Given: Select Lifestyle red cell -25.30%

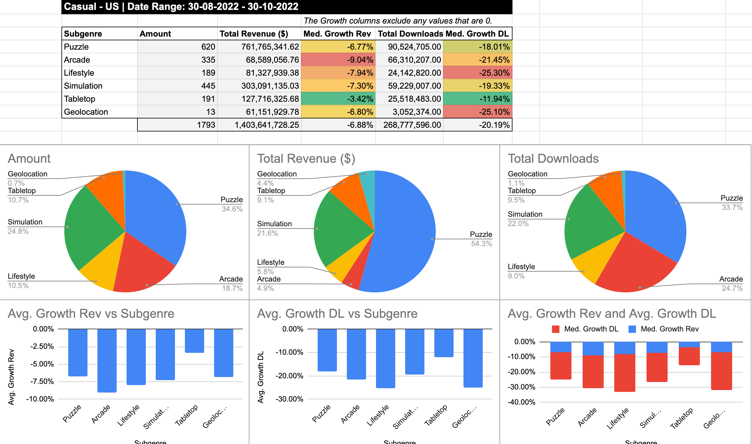Looking at the screenshot, I should click(x=478, y=73).
